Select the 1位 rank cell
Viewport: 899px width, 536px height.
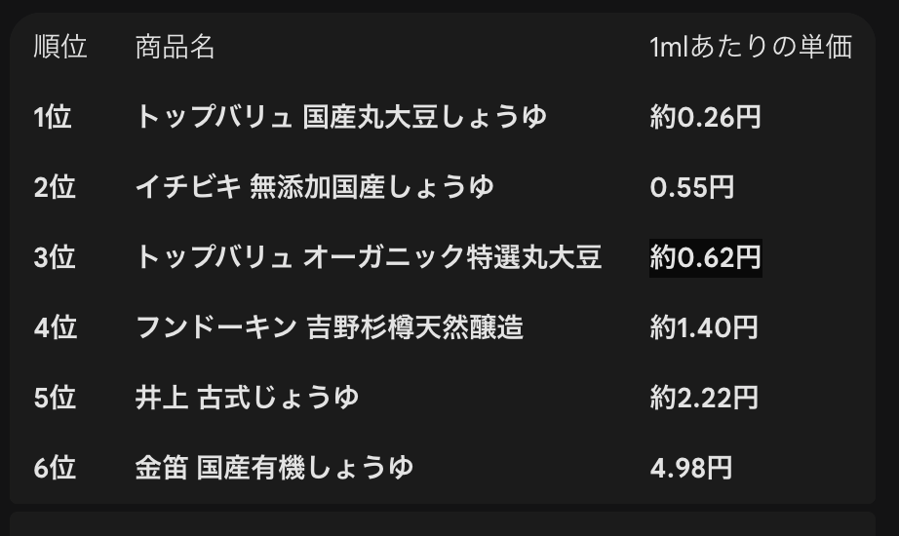click(x=54, y=117)
